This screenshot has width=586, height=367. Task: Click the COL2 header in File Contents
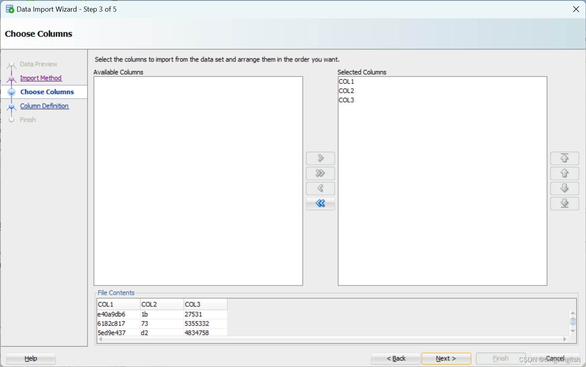click(x=162, y=304)
